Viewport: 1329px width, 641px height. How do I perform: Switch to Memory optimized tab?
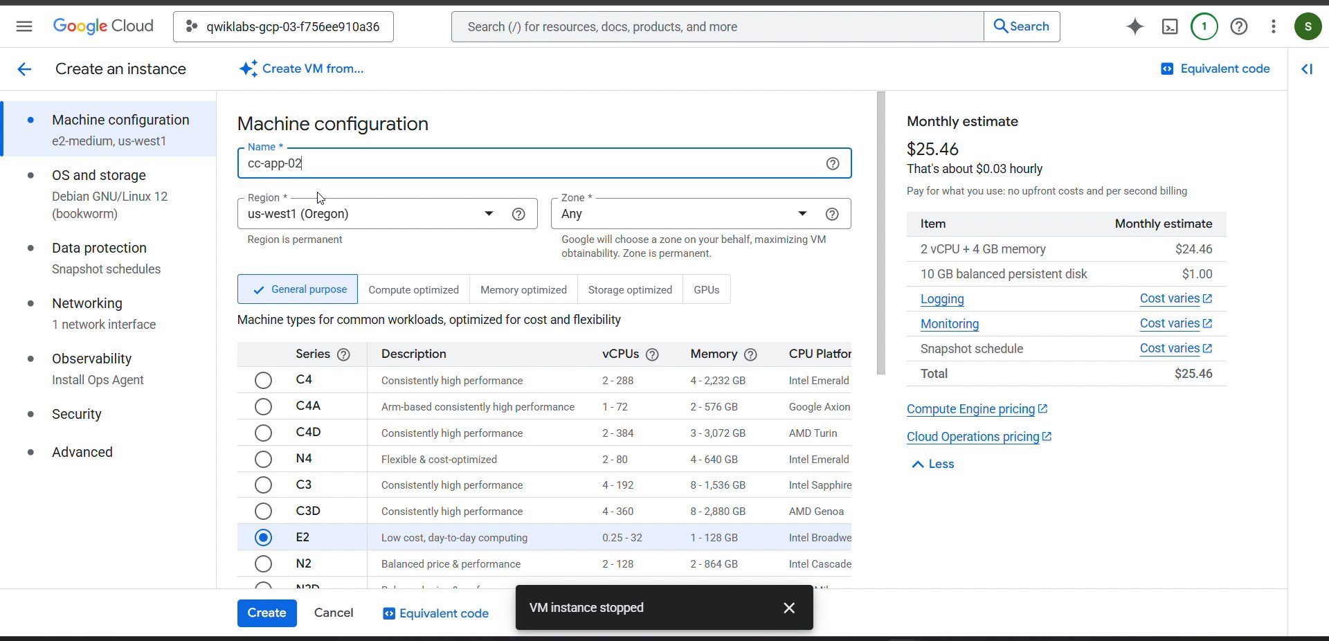(x=523, y=289)
